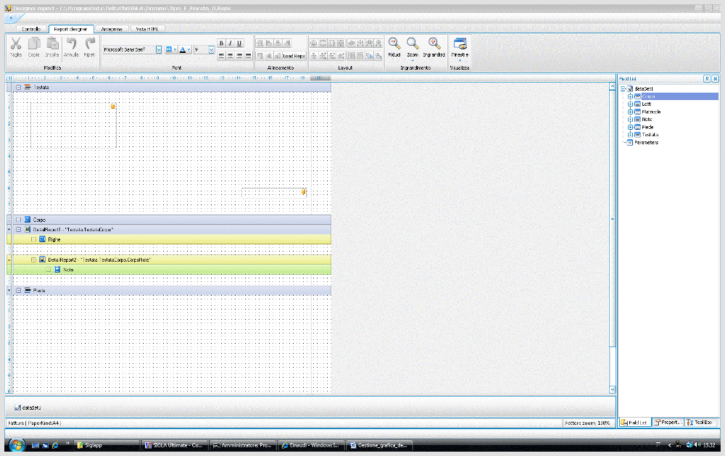
Task: Open the background color dropdown in the Font group
Action: click(175, 49)
